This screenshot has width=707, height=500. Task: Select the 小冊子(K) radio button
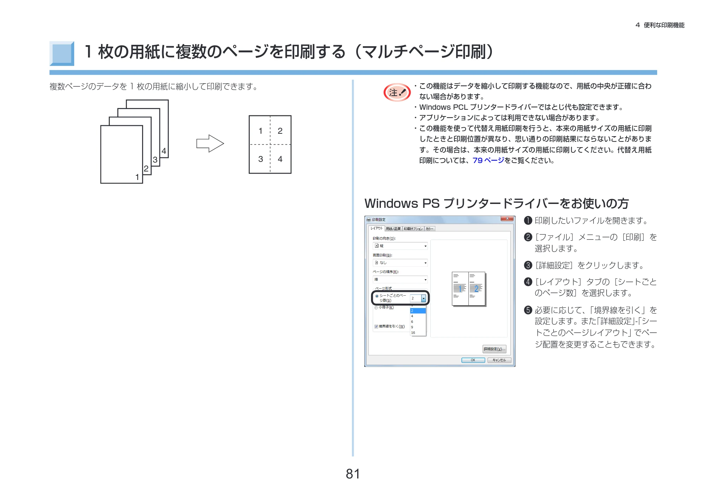click(x=376, y=308)
